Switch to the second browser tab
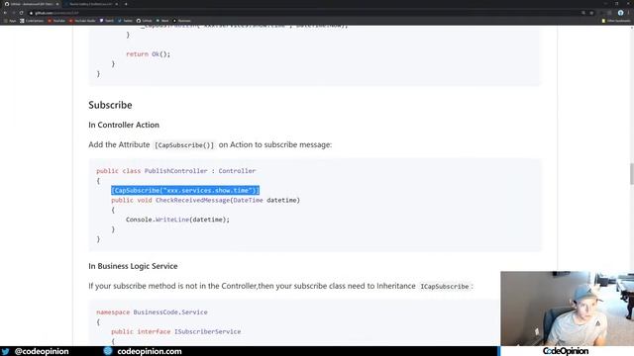The image size is (634, 356). click(x=91, y=4)
